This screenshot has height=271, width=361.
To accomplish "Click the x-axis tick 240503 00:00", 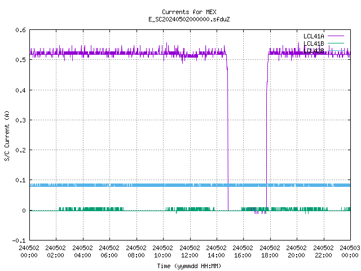I will pos(350,251).
